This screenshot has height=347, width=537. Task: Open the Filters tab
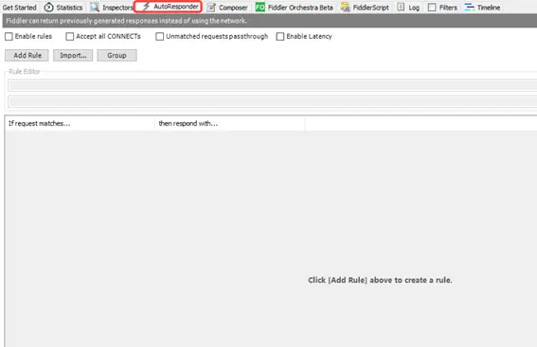tap(443, 8)
